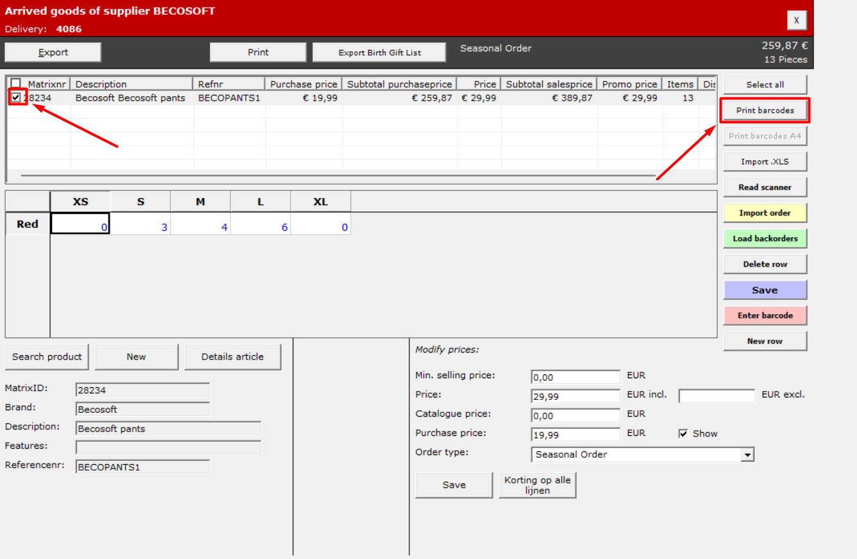Select the XL size column header
857x559 pixels.
click(321, 201)
